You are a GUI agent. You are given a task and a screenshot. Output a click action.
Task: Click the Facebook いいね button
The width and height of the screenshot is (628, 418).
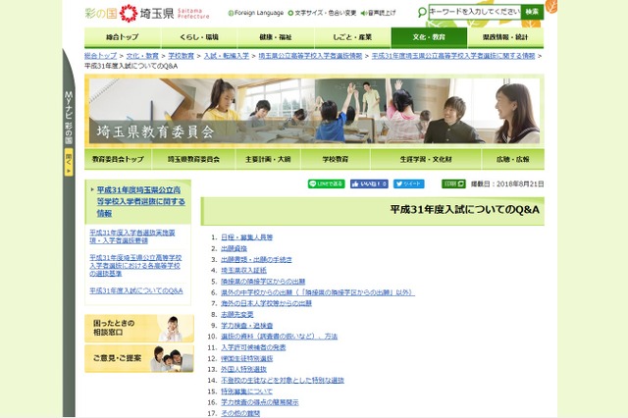pyautogui.click(x=369, y=183)
